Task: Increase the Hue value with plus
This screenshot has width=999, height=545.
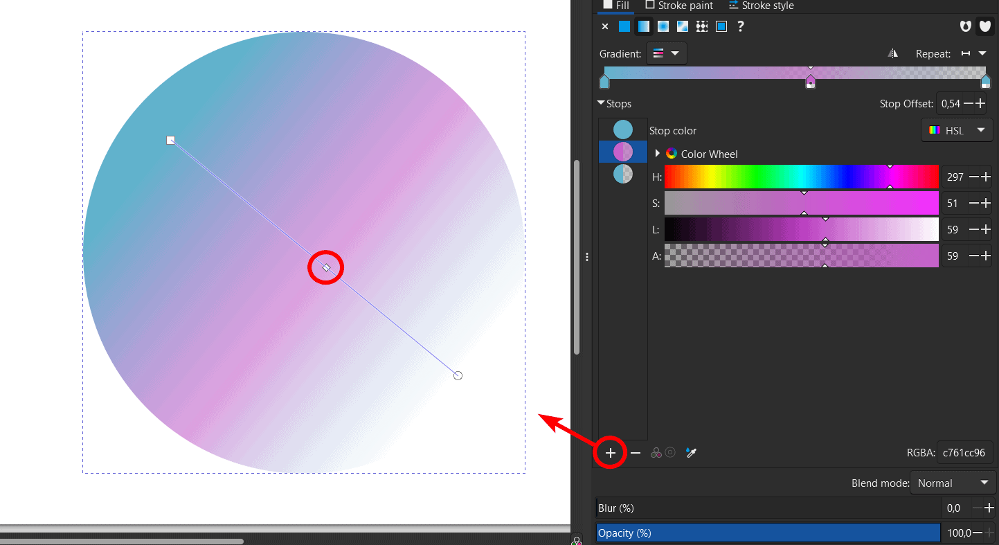Action: (985, 177)
